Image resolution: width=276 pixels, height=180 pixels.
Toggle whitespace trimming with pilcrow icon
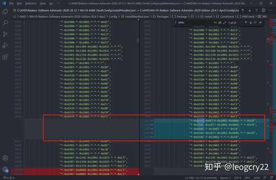tap(256, 10)
